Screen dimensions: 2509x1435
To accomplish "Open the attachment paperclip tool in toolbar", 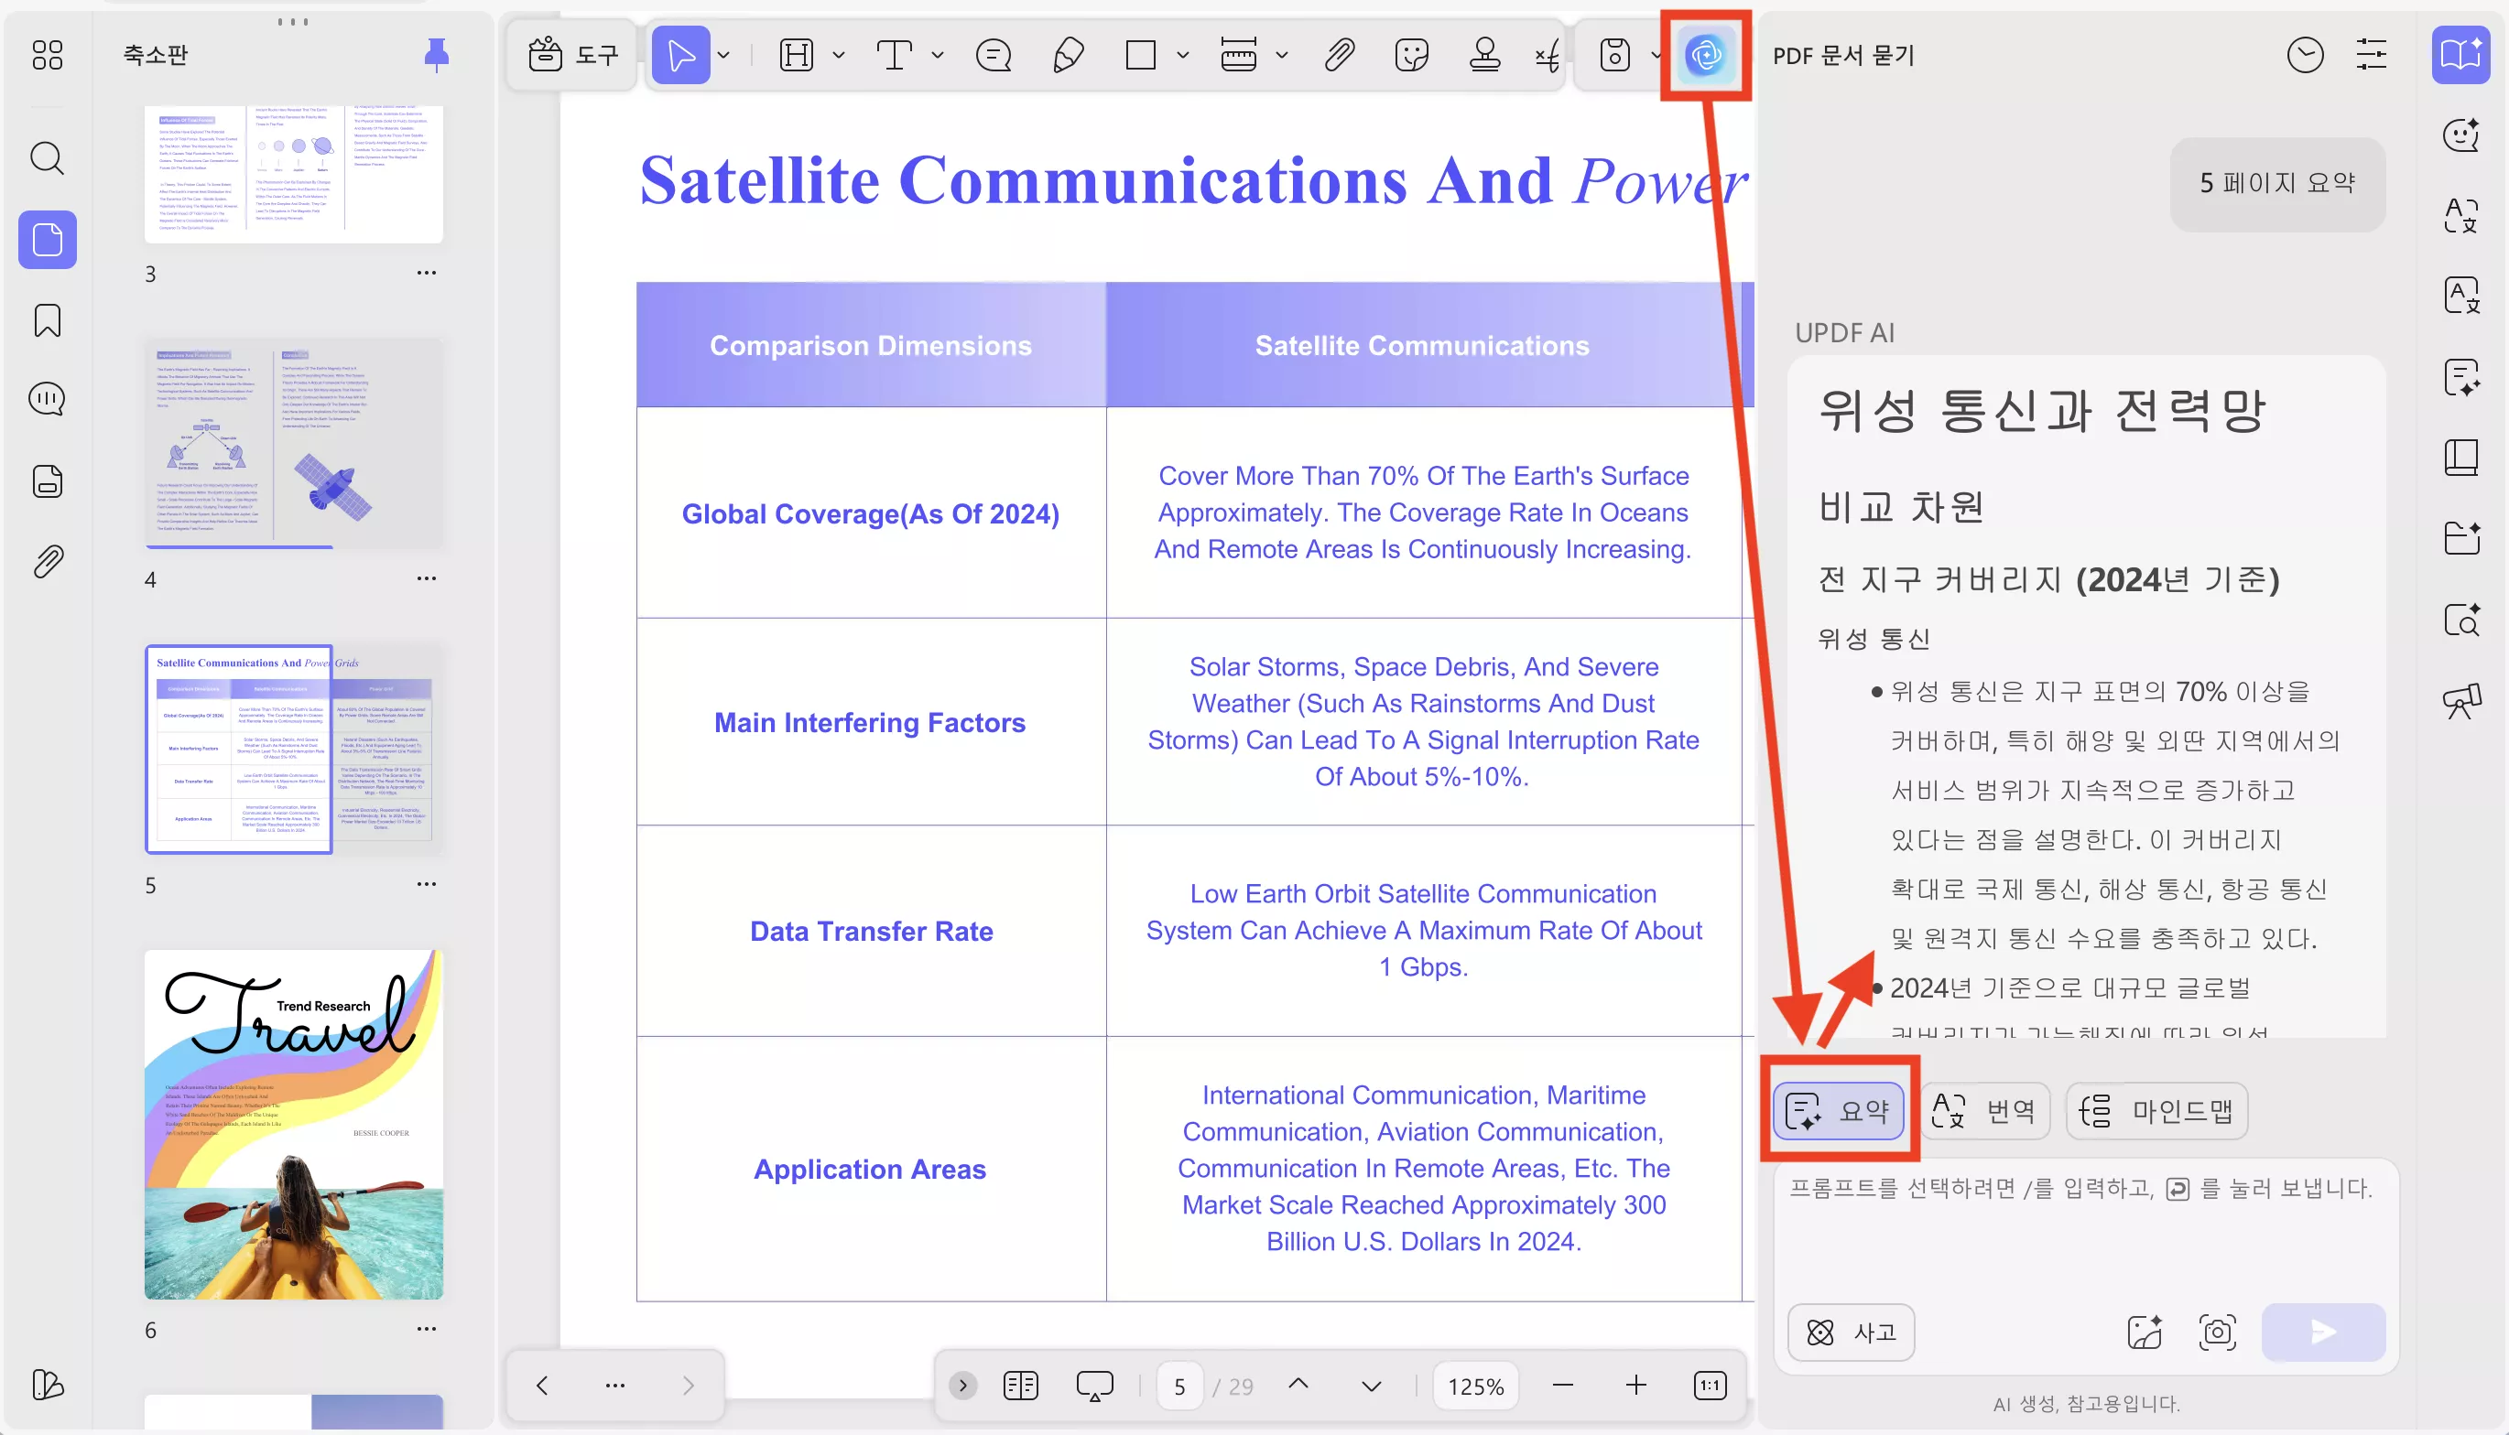I will (x=1339, y=55).
